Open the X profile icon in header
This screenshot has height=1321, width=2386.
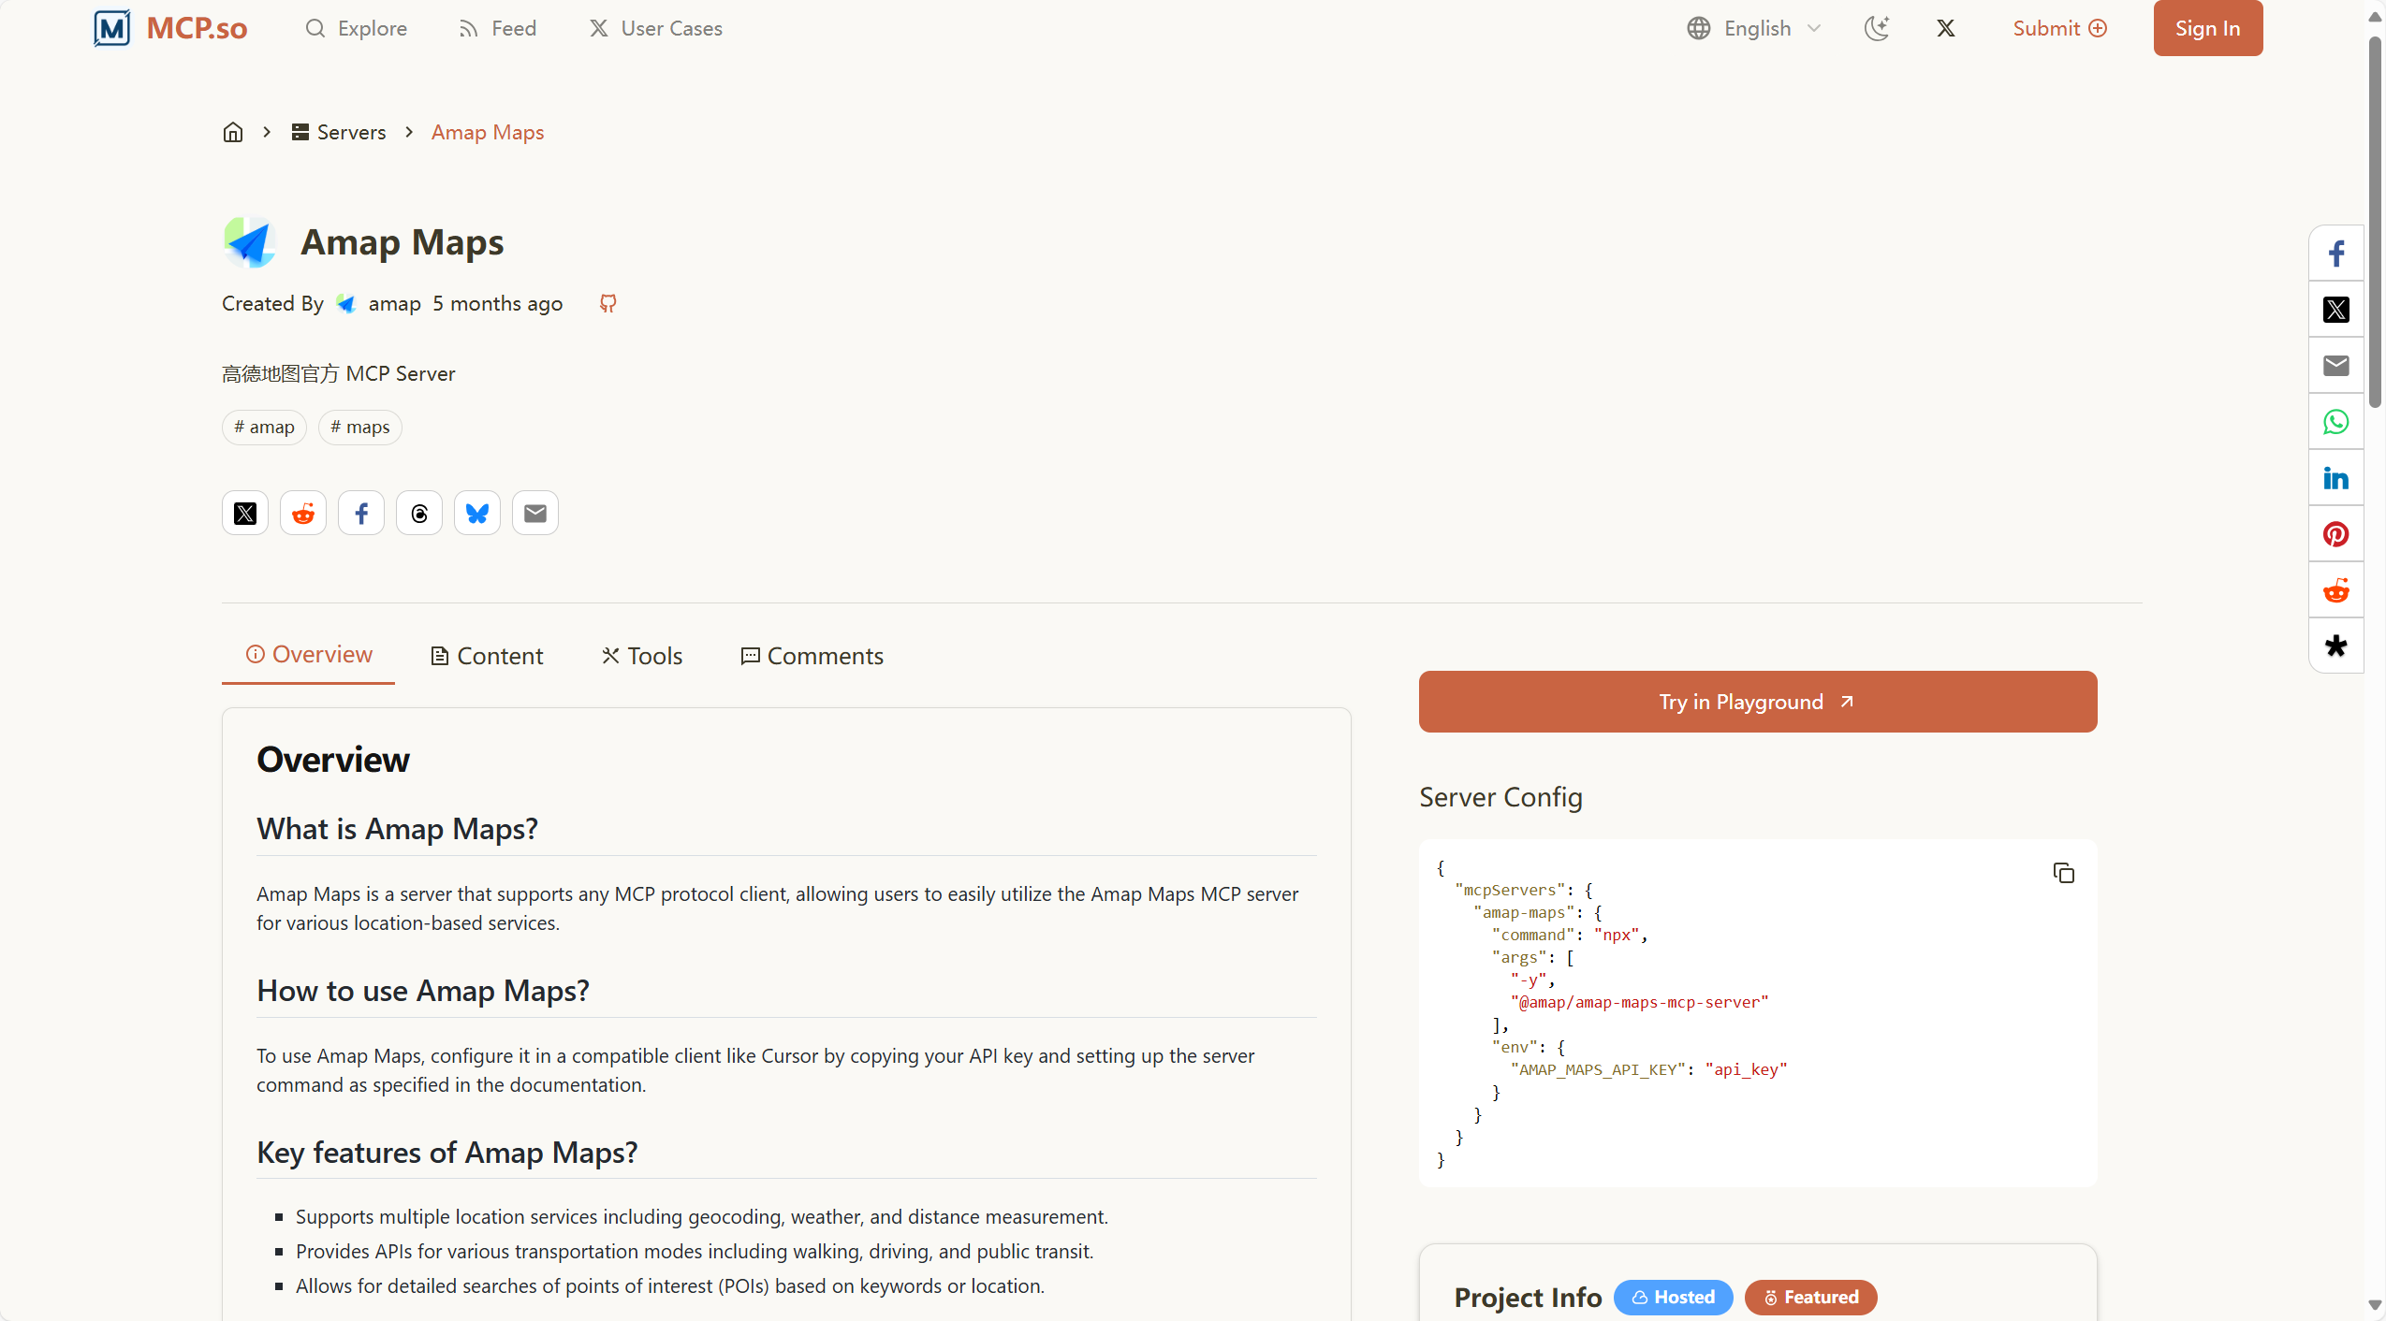coord(1946,28)
